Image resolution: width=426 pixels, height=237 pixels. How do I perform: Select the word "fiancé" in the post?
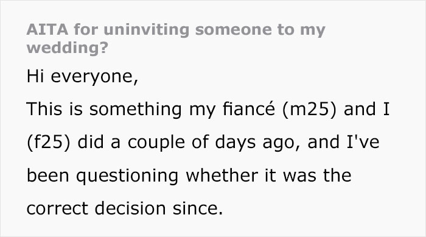248,108
